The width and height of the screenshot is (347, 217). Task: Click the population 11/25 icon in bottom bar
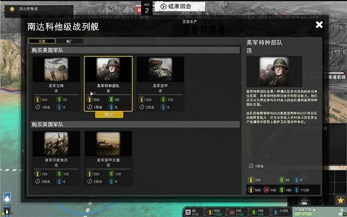tap(275, 212)
